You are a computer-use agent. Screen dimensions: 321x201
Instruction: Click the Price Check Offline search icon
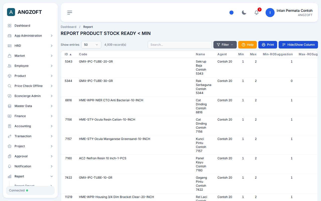tap(10, 86)
